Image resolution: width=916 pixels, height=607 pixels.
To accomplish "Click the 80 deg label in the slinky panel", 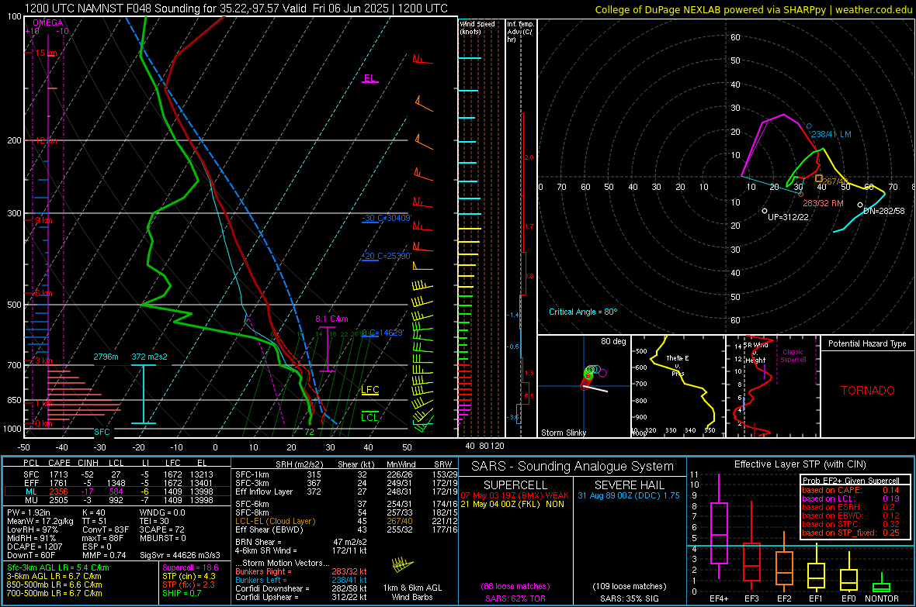I will point(613,341).
